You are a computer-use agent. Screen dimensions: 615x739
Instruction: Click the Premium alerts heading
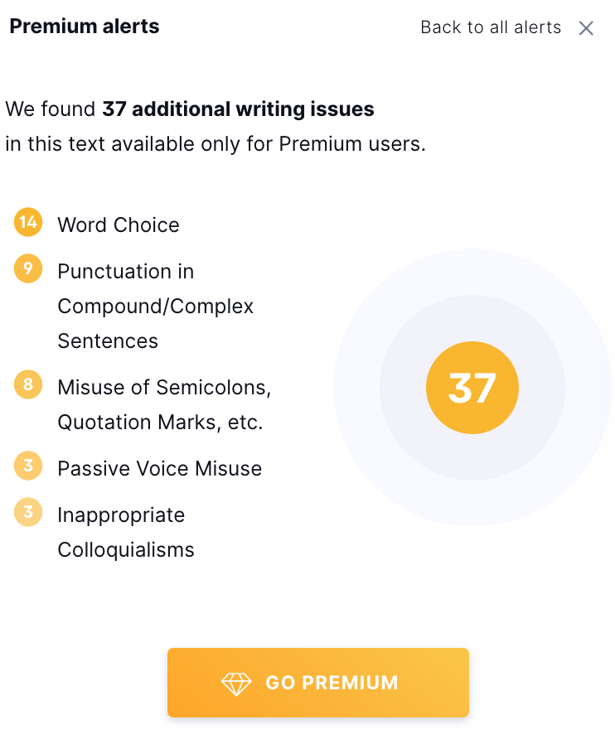(85, 27)
